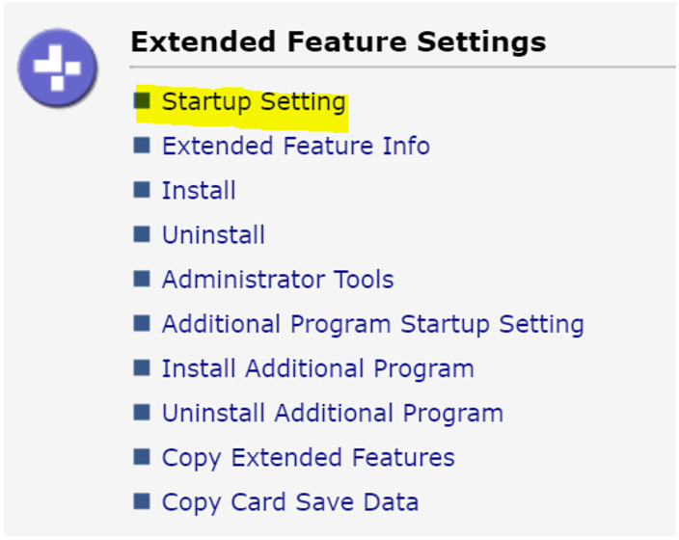Open Administrator Tools
Image resolution: width=679 pixels, height=540 pixels.
(x=278, y=280)
